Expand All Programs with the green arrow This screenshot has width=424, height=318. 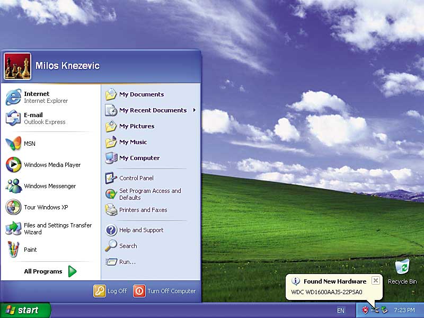point(72,271)
